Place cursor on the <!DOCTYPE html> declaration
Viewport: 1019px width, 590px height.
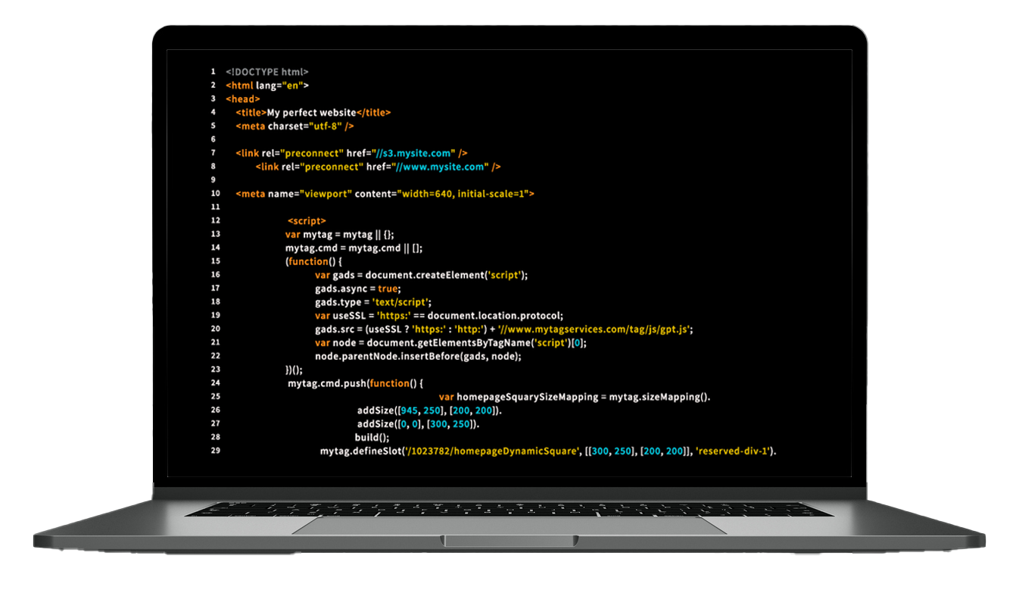[266, 72]
